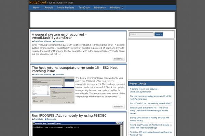
Task: Click 'Your TechDude on WEB' tagline
Action: click(x=60, y=3)
